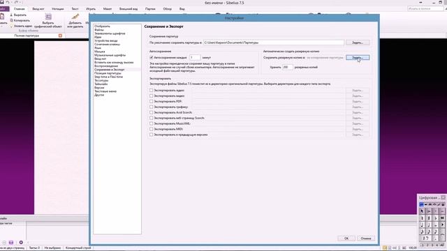Select Сочетания клавиш in the settings list
The width and height of the screenshot is (447, 251).
click(x=107, y=44)
